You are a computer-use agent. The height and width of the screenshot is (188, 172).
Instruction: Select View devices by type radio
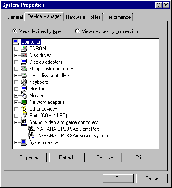15,31
